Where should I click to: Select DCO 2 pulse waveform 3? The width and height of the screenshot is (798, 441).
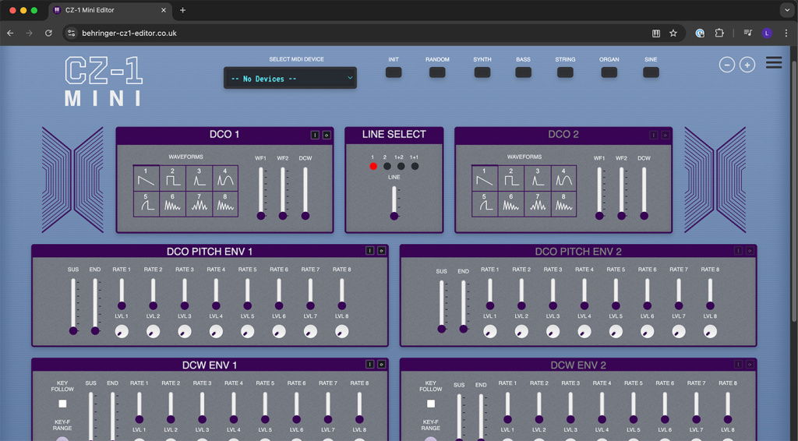coord(538,178)
